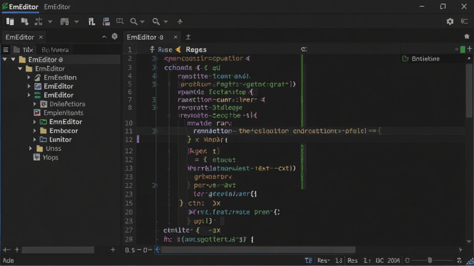Add a new tab with plus button
The image size is (474, 266).
point(188,37)
